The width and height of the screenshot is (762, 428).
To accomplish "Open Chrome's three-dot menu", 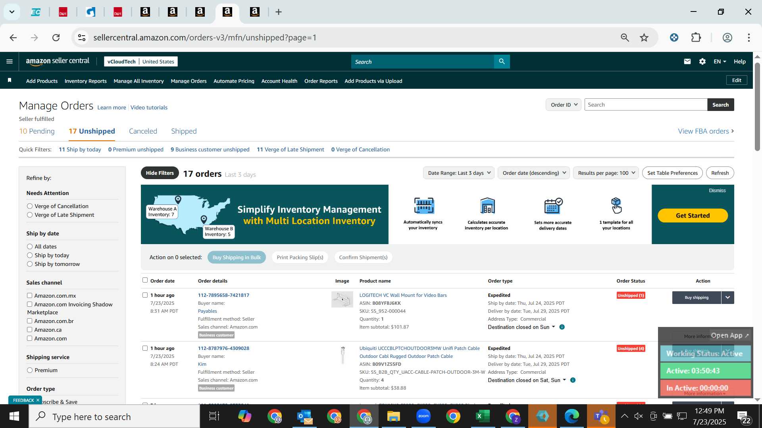I will pyautogui.click(x=749, y=38).
